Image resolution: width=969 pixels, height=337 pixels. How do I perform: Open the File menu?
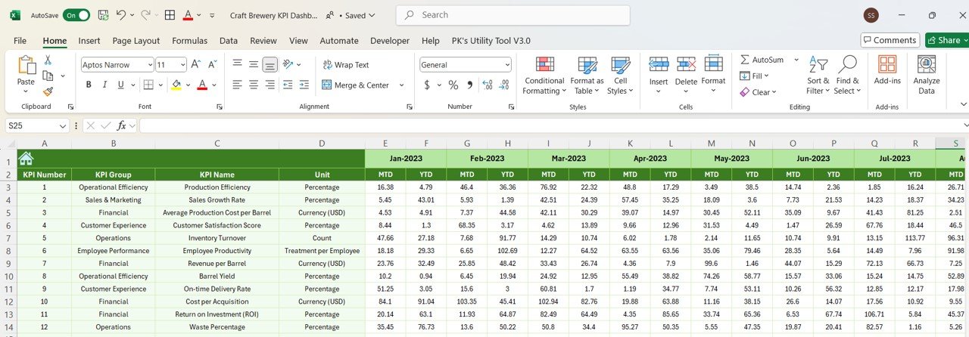click(x=20, y=41)
